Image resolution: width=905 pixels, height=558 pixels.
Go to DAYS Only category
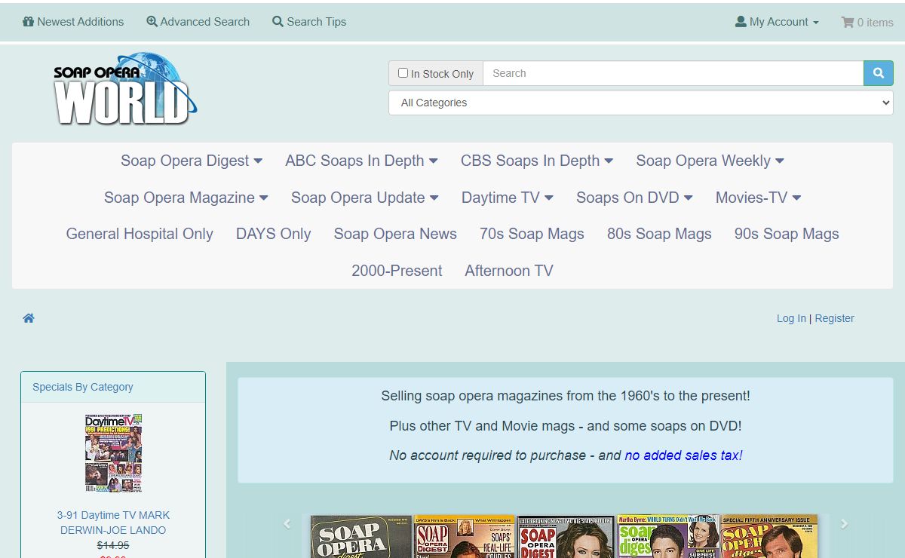[274, 234]
